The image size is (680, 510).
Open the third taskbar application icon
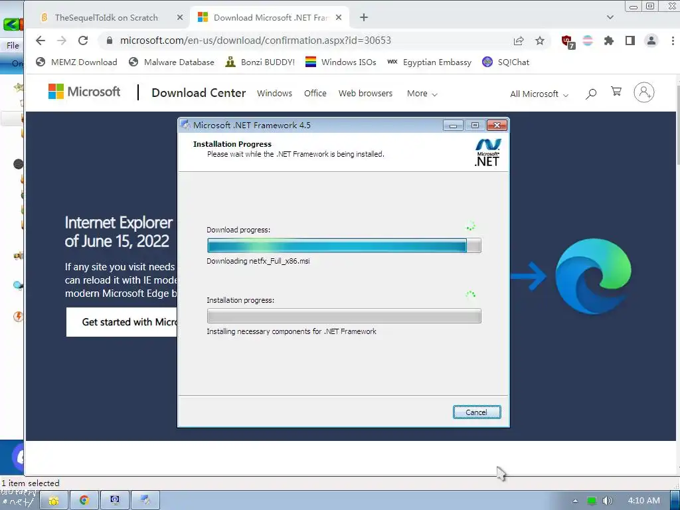(x=114, y=501)
